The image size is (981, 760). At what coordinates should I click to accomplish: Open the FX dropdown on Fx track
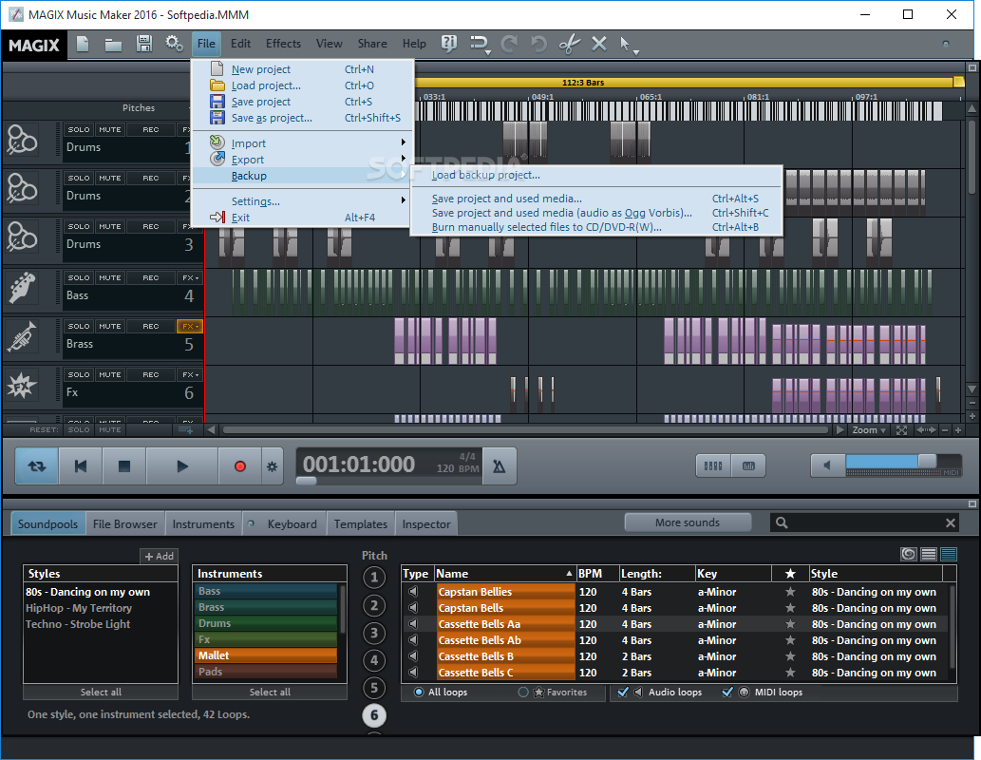[190, 374]
